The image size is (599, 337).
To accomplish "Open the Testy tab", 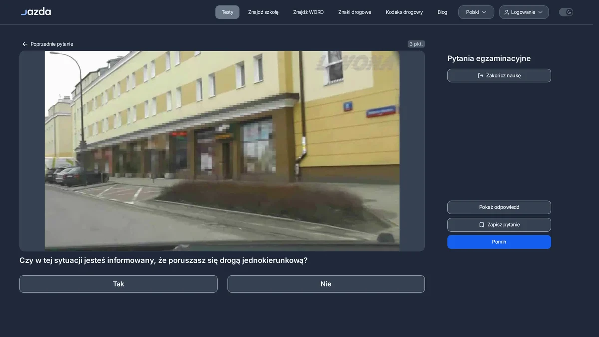I will point(227,12).
